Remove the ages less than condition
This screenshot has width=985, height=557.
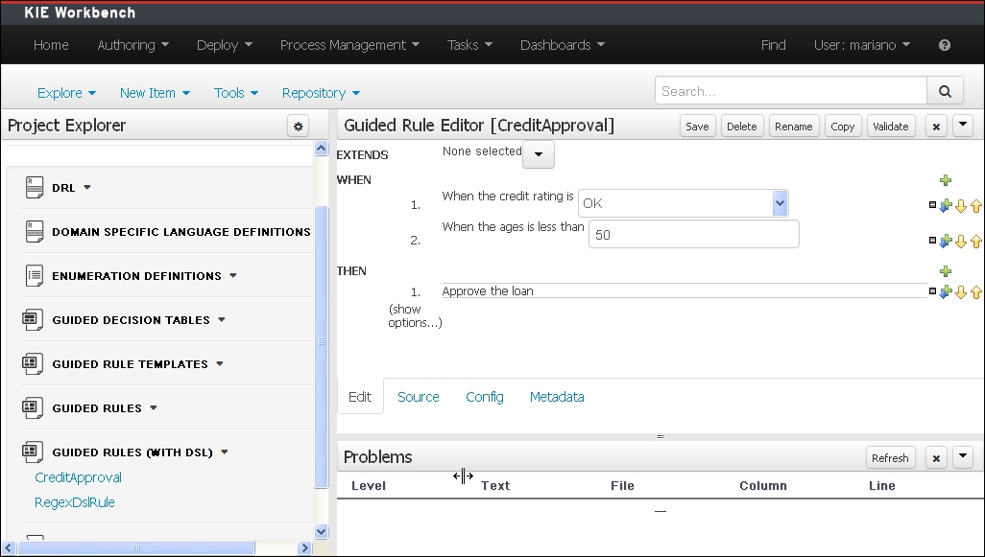click(932, 241)
